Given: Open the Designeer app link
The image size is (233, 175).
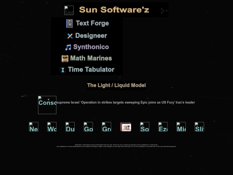Looking at the screenshot, I should (91, 36).
